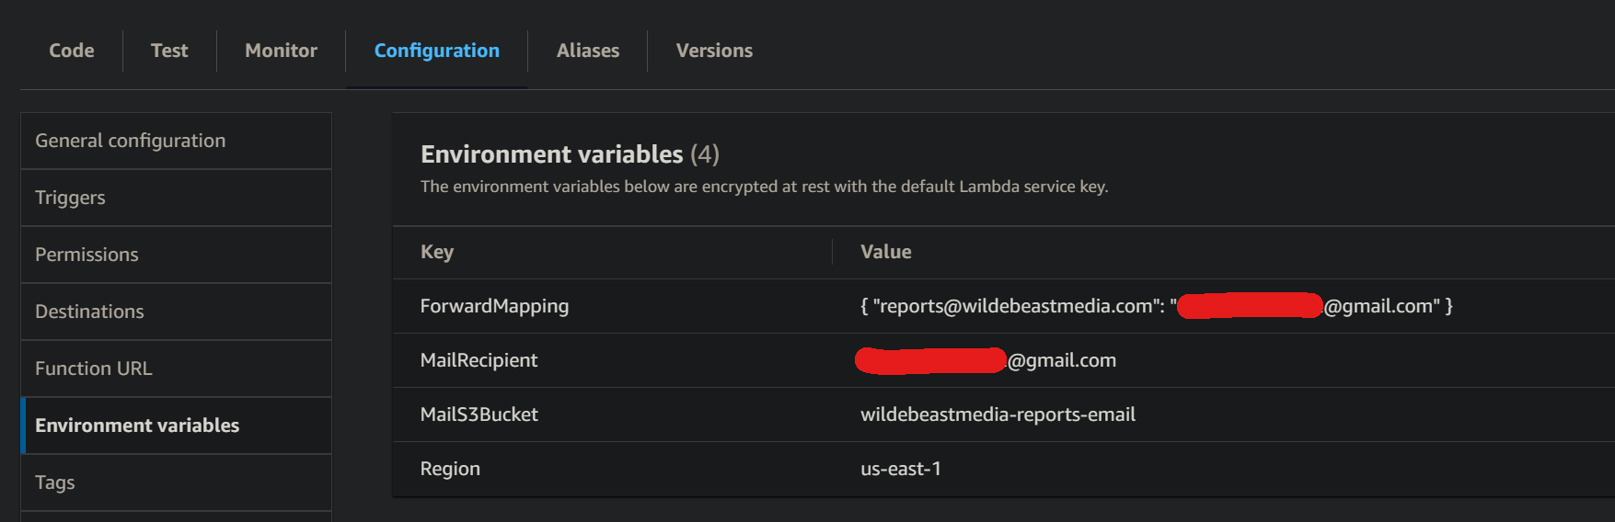
Task: Click the wildebeastmedia-reports-email bucket value
Action: coord(998,414)
